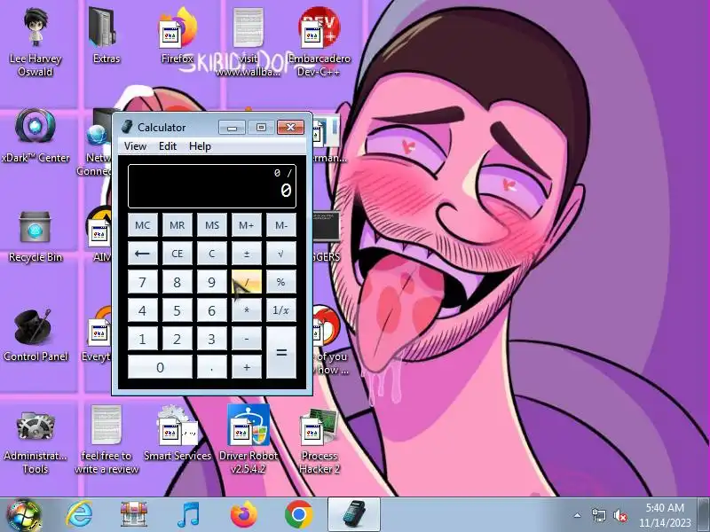Open Administrative Tools desktop icon
Screen dimensions: 710x532
[x=35, y=441]
